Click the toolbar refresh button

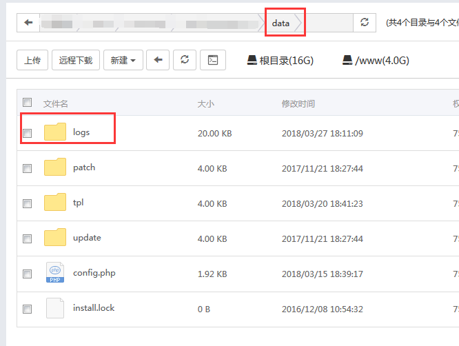[184, 60]
